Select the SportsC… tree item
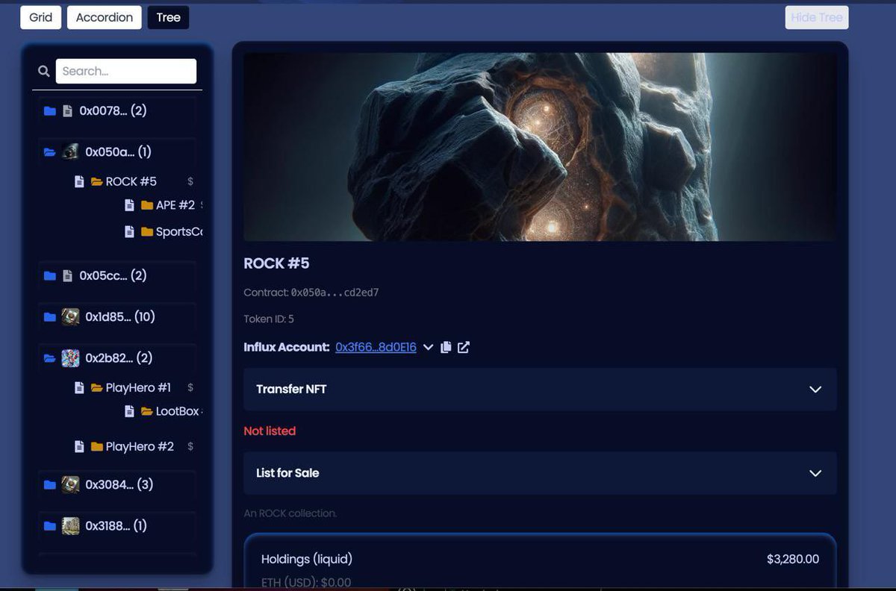Screen dimensions: 896x591 click(179, 231)
